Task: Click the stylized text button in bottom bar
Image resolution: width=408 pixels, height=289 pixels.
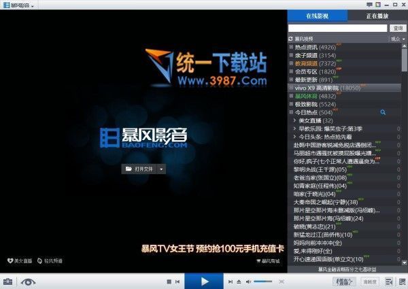Action: coord(344,282)
